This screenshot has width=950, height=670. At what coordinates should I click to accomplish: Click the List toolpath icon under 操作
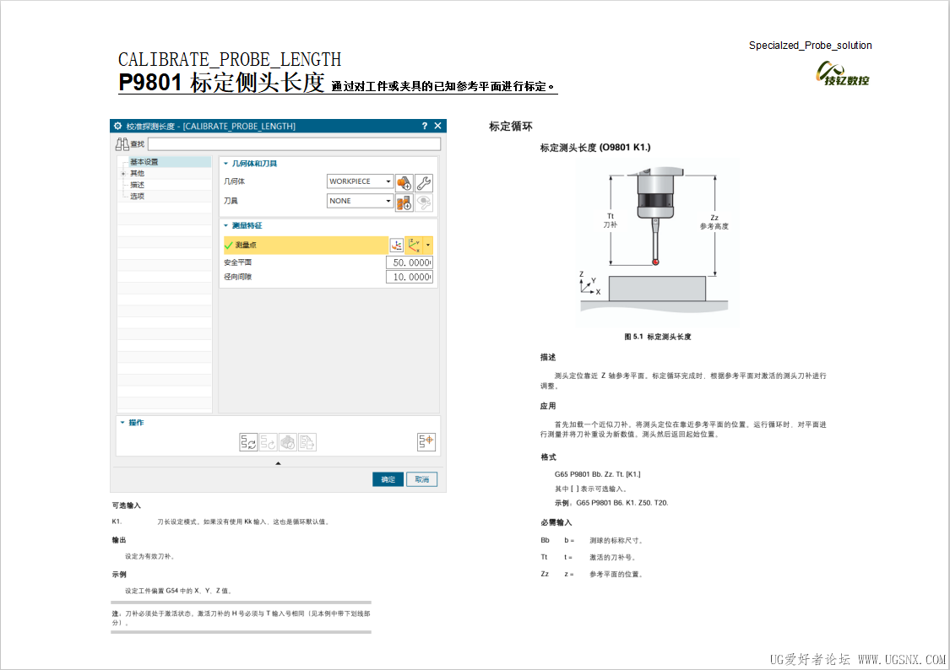coord(307,442)
